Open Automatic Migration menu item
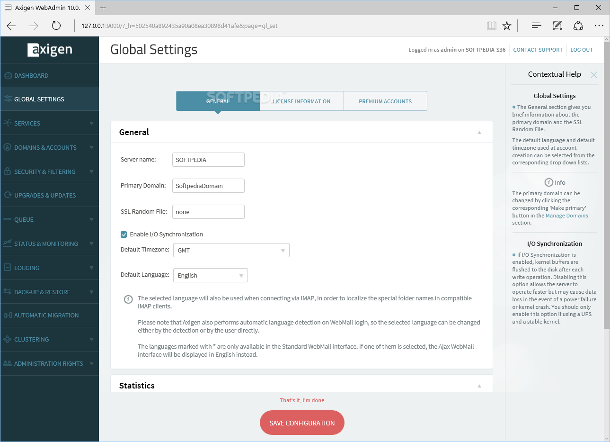 pyautogui.click(x=50, y=315)
